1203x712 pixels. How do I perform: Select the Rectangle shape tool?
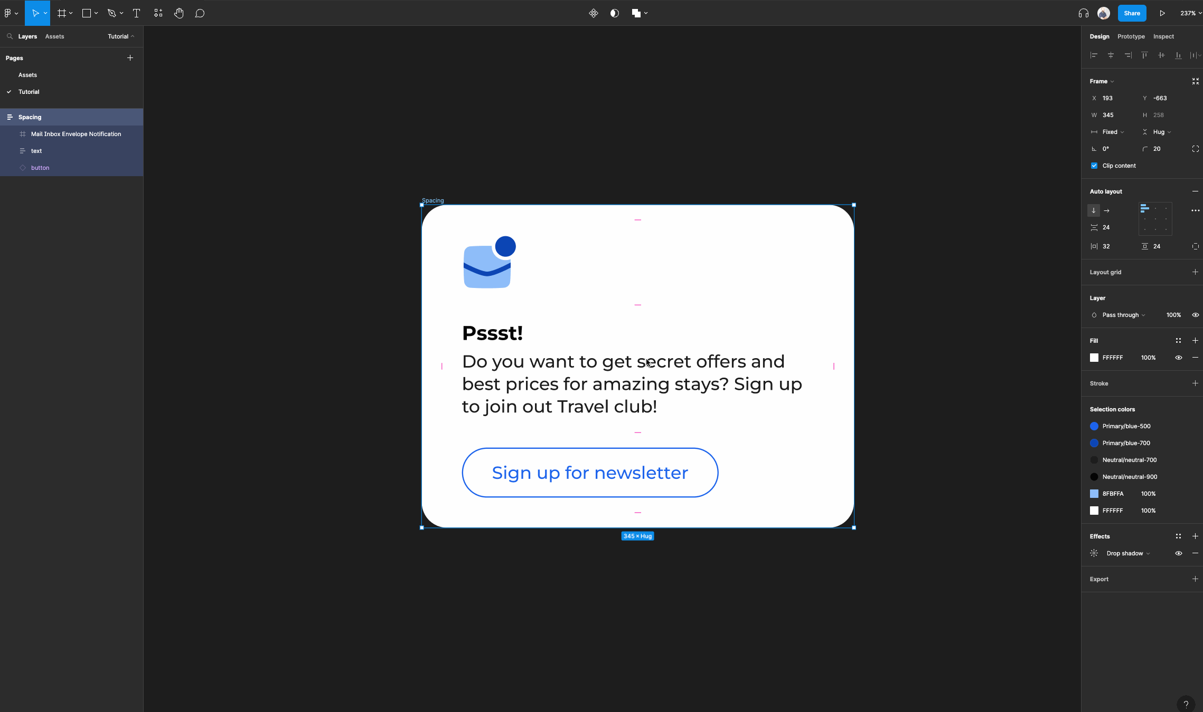click(87, 13)
